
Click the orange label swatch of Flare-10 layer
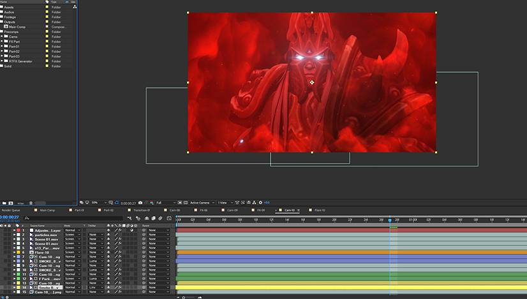click(x=19, y=252)
